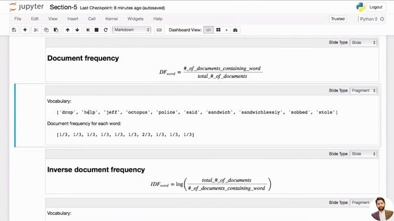This screenshot has height=221, width=394.
Task: Switch dashboard to notebook code view
Action: (x=208, y=30)
